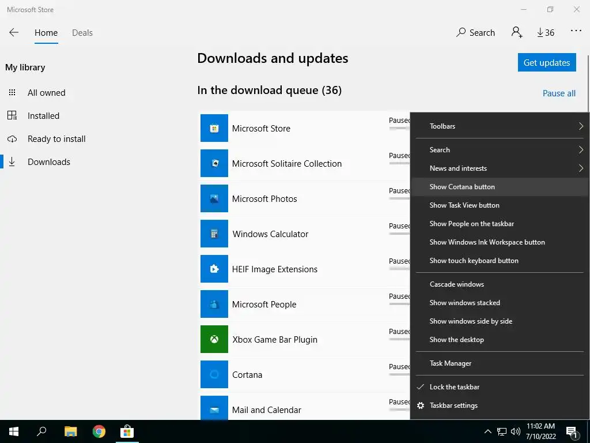Image resolution: width=590 pixels, height=443 pixels.
Task: Open downloads indicator showing 36
Action: (x=546, y=33)
